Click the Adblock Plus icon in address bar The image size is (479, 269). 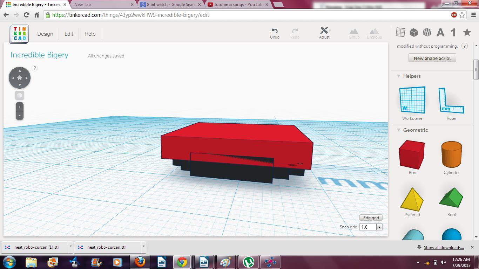454,15
